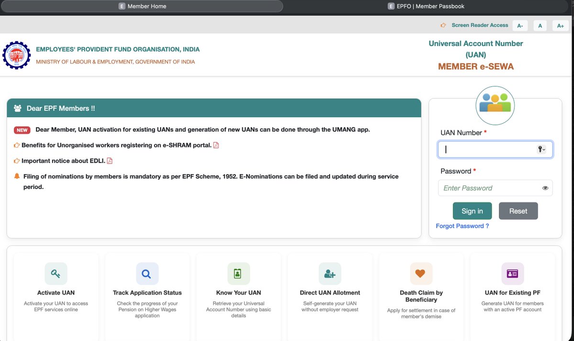The image size is (574, 341).
Task: Open Death Claim by Beneficiary card title
Action: [421, 296]
